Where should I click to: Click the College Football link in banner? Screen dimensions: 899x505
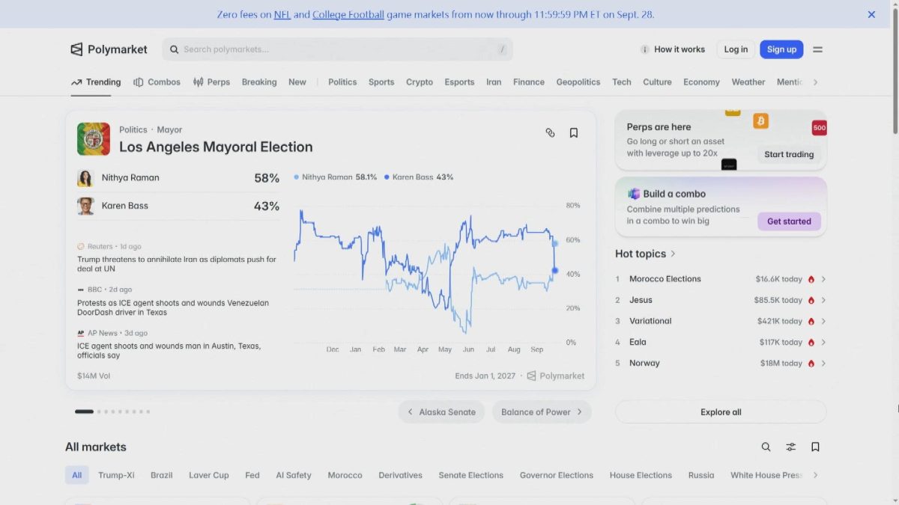(x=348, y=14)
